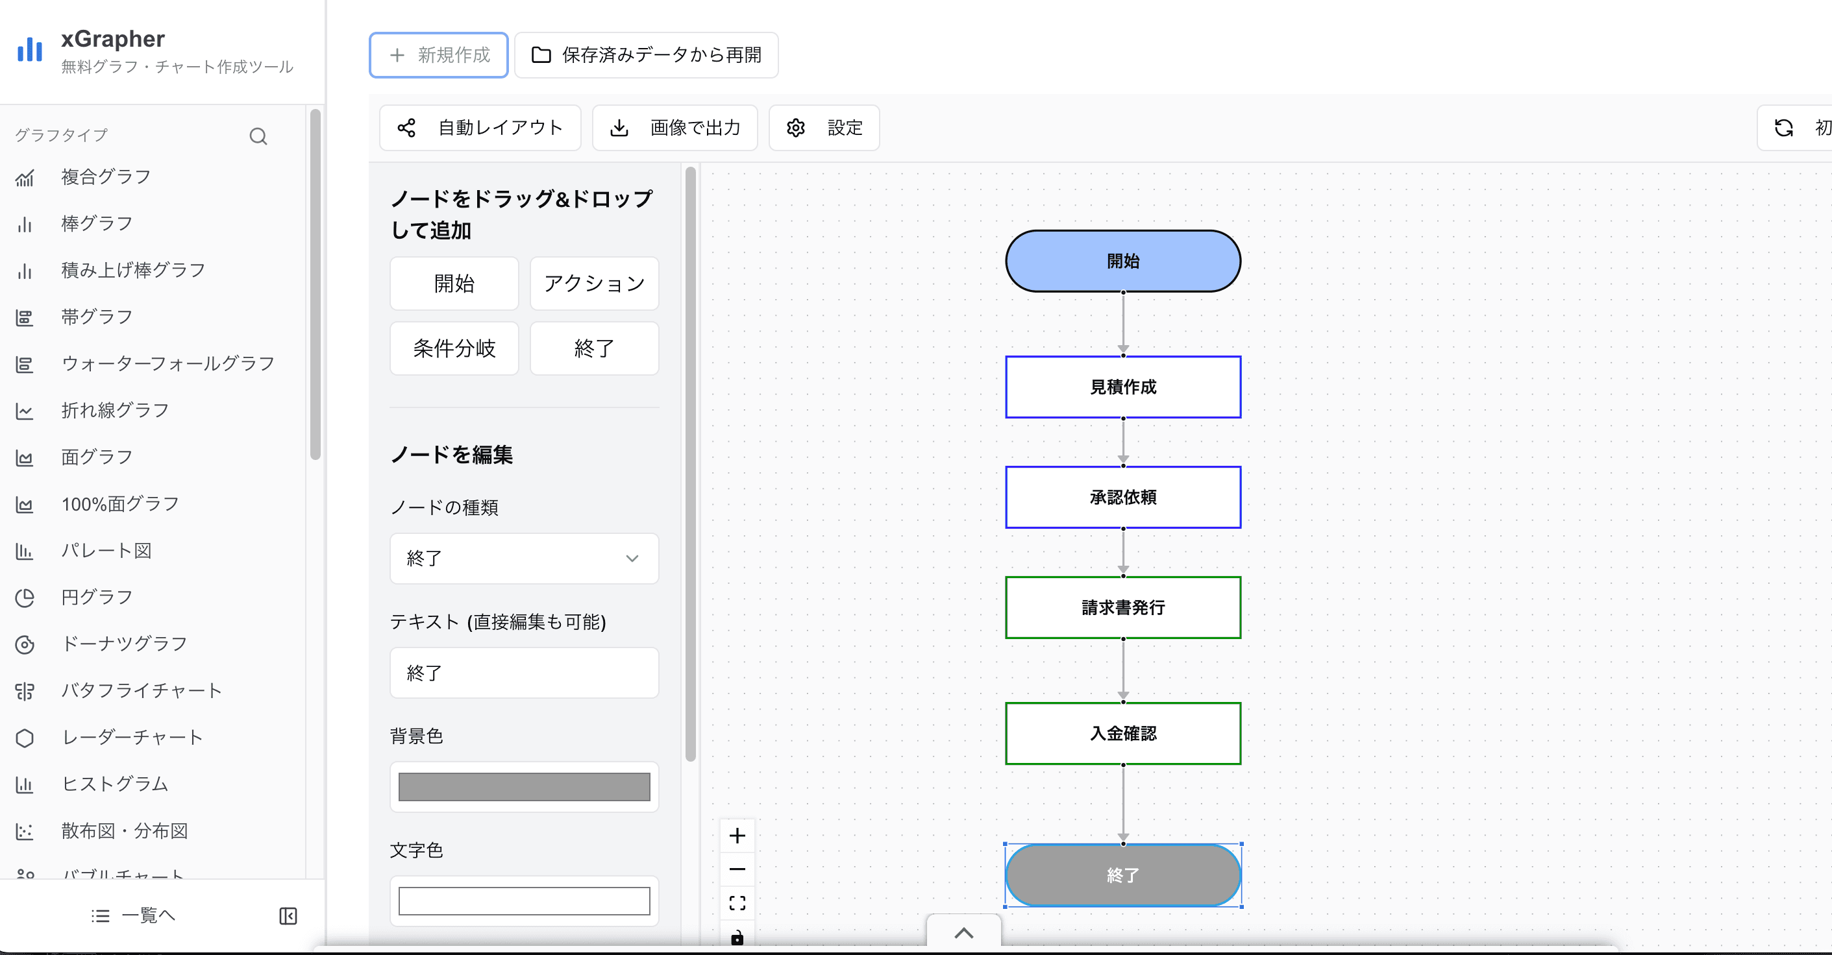Open the 背景色 gray color swatch
The width and height of the screenshot is (1832, 955).
[x=524, y=786]
